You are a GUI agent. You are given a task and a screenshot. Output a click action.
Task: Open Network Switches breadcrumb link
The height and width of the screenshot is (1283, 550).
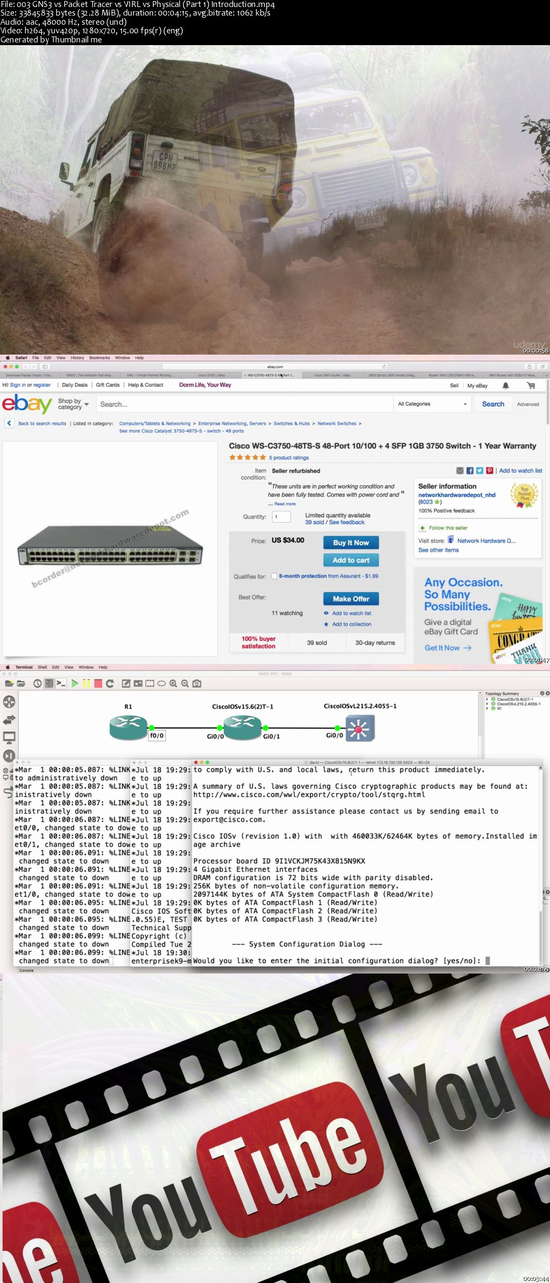click(x=337, y=423)
